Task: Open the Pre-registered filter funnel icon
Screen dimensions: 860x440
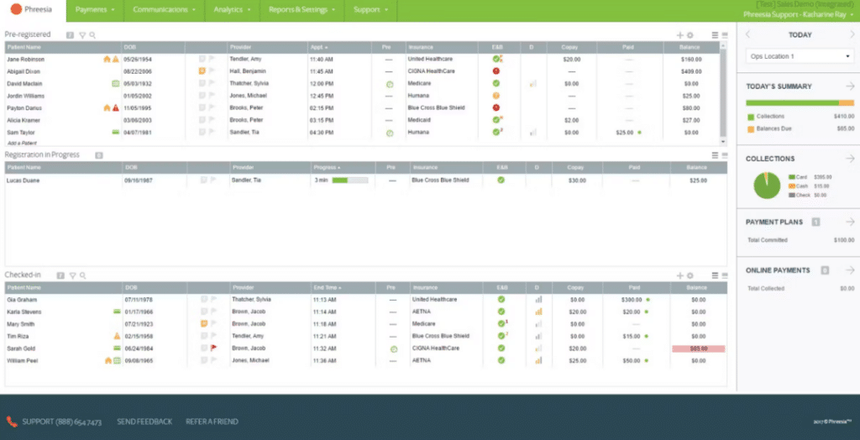Action: click(x=82, y=35)
